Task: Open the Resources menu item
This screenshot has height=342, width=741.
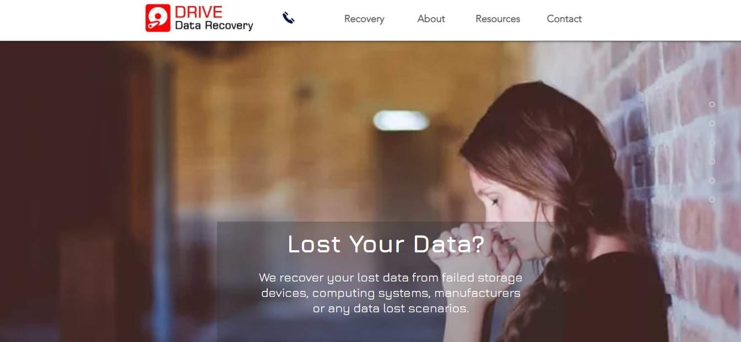Action: [497, 19]
